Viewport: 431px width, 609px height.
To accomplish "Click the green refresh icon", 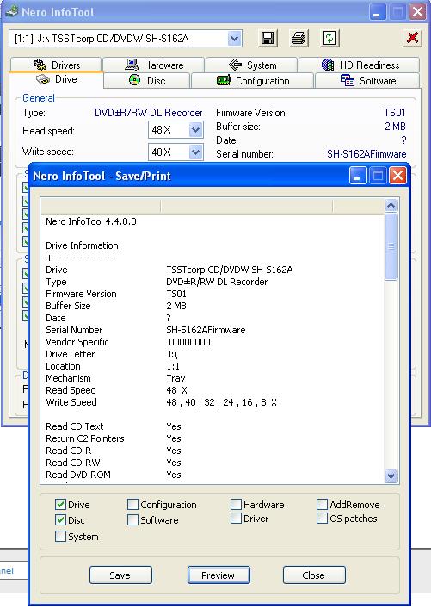I will click(329, 38).
